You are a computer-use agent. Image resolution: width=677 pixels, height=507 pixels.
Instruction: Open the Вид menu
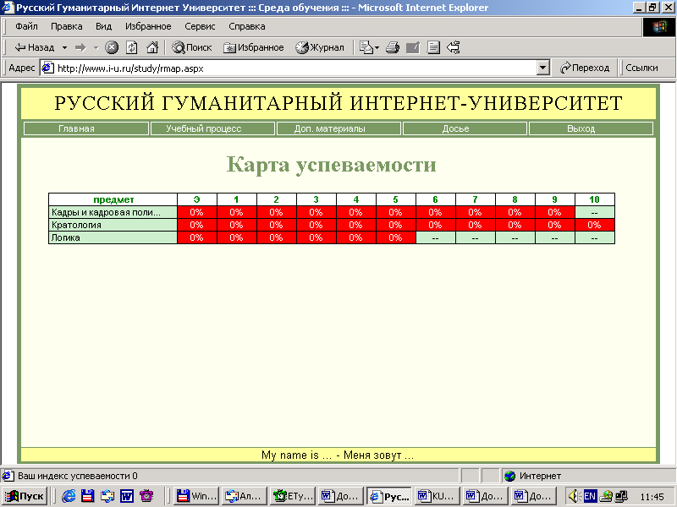[103, 27]
